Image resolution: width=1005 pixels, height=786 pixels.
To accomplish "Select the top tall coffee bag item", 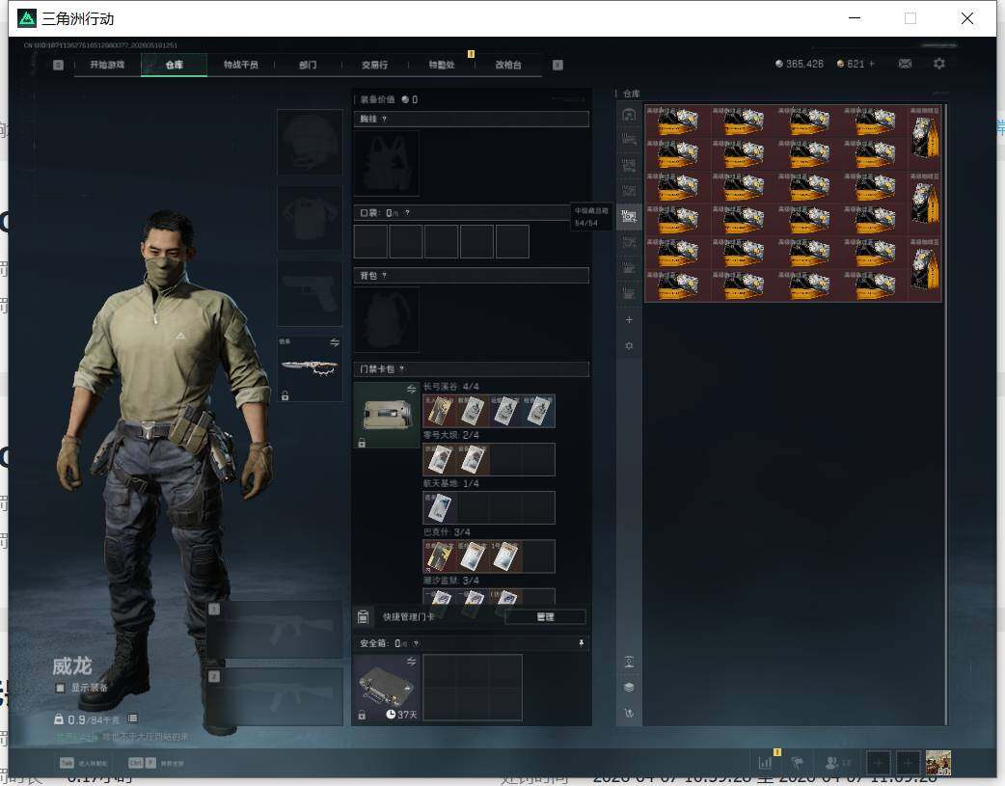I will [925, 137].
